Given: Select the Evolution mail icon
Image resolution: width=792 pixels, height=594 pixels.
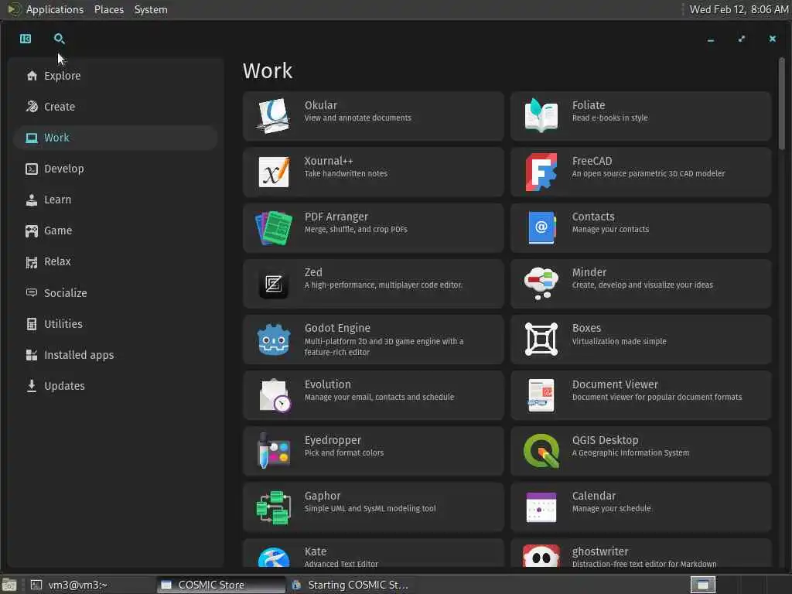Looking at the screenshot, I should 275,395.
